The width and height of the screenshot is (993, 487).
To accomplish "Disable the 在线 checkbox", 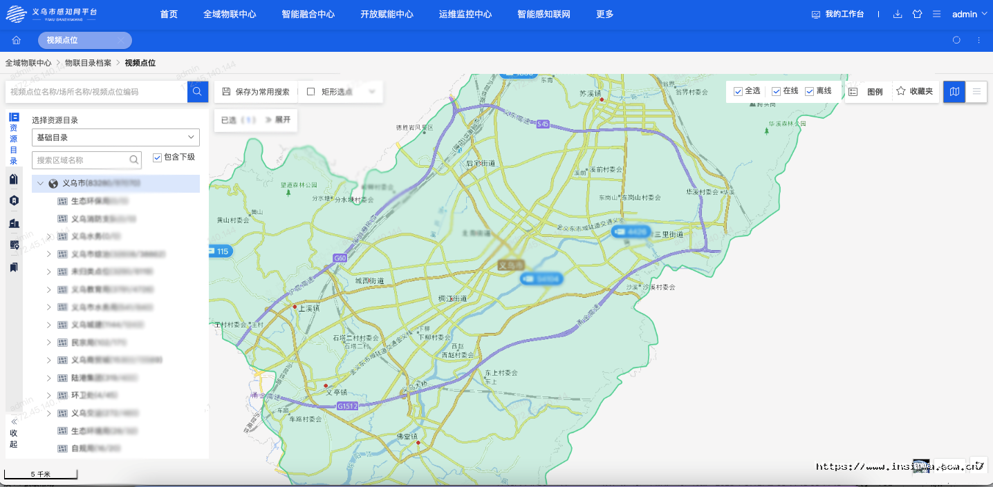I will pyautogui.click(x=776, y=90).
